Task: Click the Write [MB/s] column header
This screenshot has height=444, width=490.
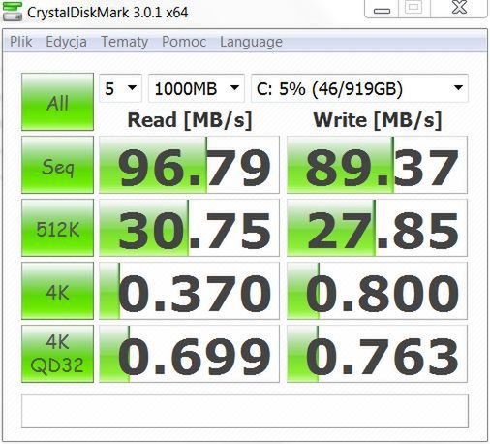Action: tap(377, 120)
